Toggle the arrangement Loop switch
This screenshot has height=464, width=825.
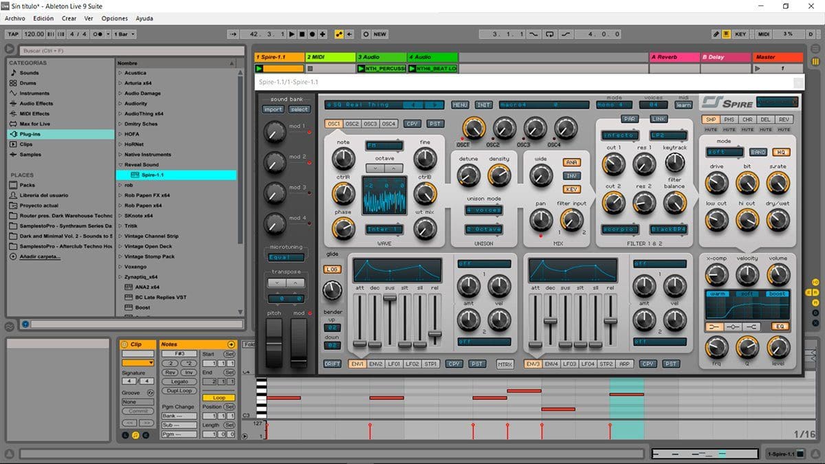550,34
